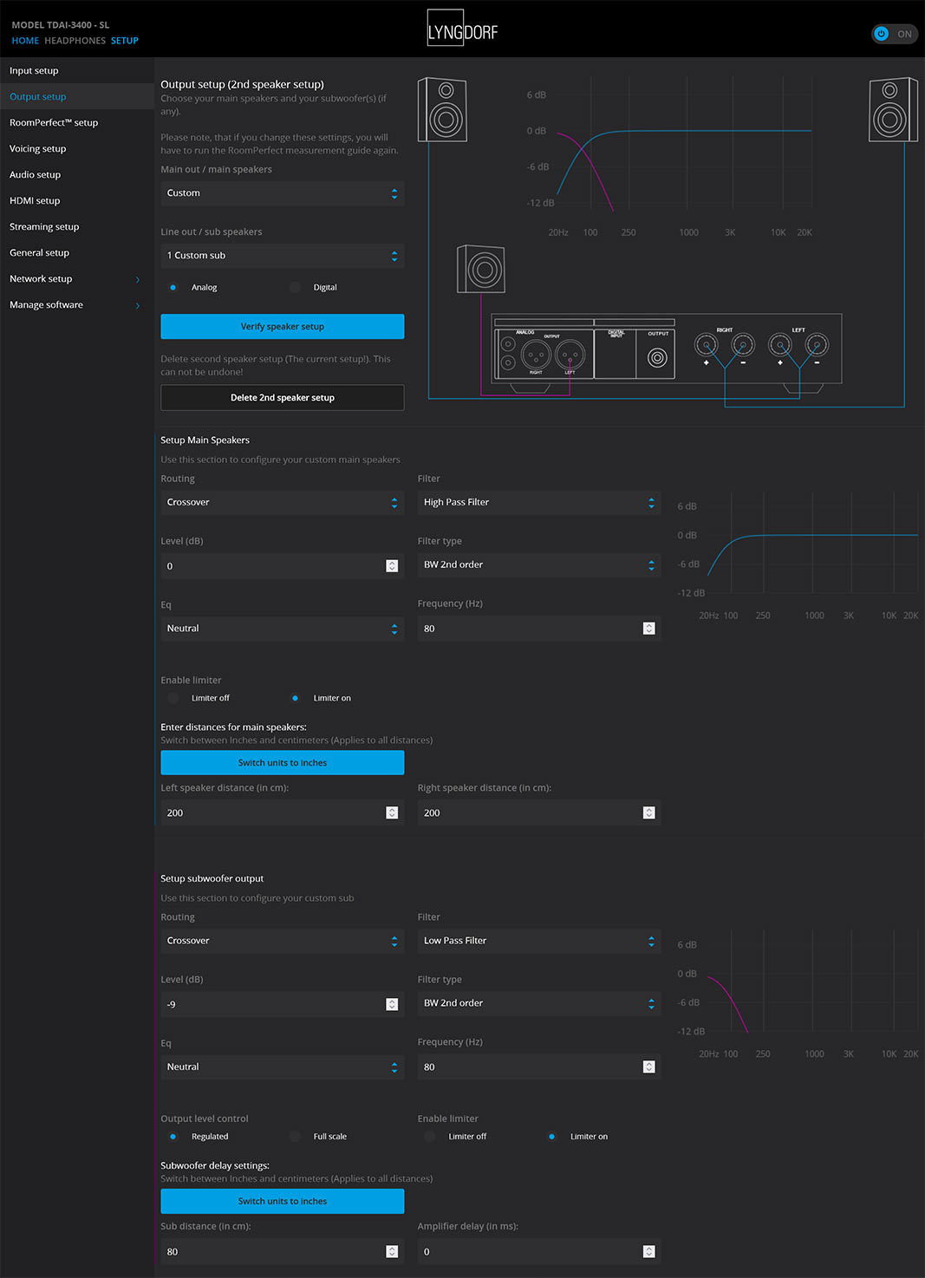Open subwoofer Eq Neutral dropdown
Screen dimensions: 925x1278
click(x=282, y=1067)
